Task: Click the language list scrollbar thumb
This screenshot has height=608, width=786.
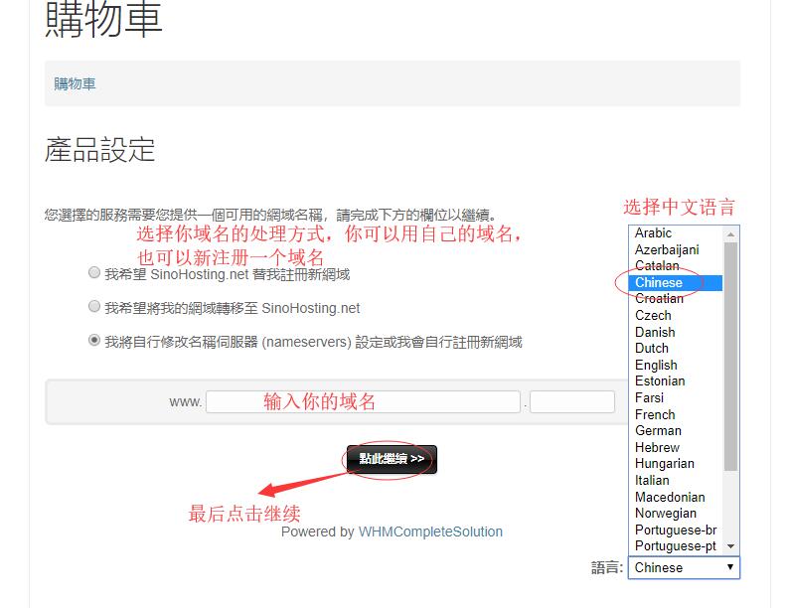Action: [731, 357]
